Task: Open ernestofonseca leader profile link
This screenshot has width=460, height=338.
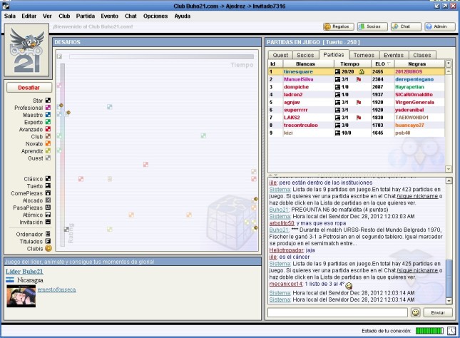Action: point(57,289)
